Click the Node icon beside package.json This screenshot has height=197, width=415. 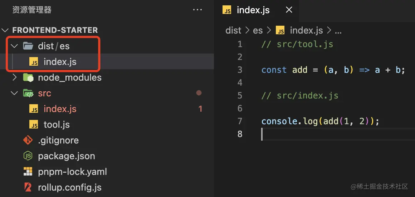coord(28,156)
